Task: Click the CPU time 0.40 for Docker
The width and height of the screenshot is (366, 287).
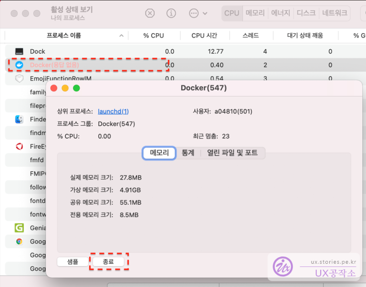Action: pyautogui.click(x=217, y=65)
